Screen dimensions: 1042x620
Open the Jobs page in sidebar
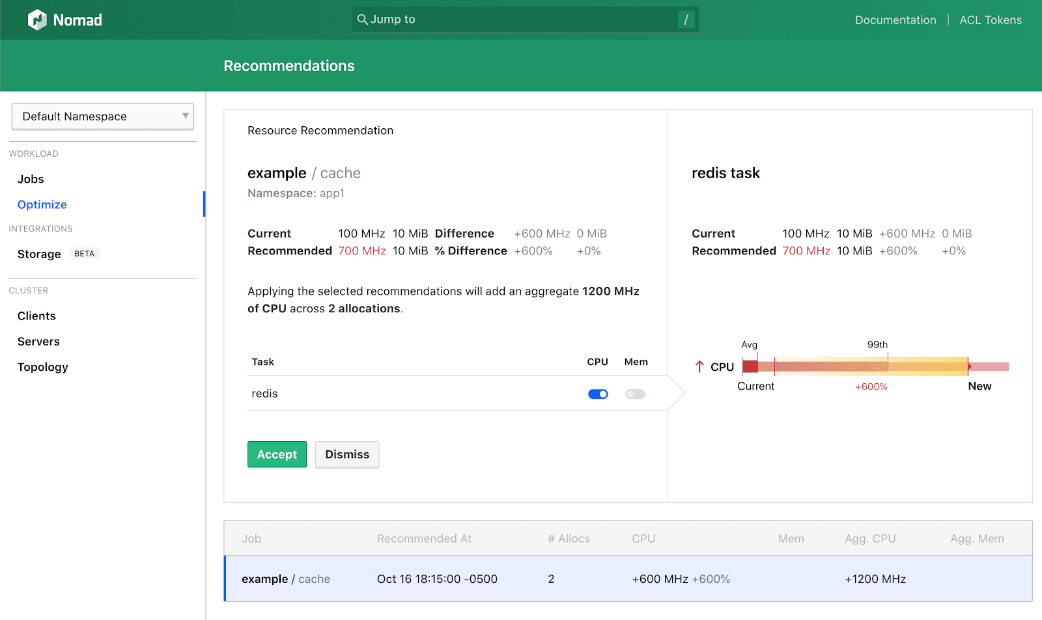[x=31, y=179]
